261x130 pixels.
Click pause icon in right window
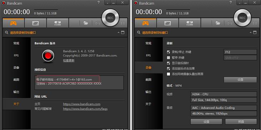pyautogui.click(x=255, y=23)
